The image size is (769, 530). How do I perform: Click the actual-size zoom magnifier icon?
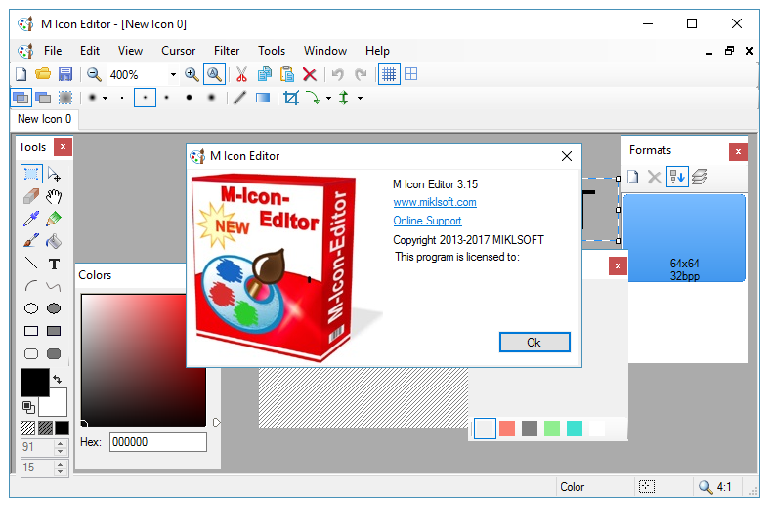[x=214, y=74]
